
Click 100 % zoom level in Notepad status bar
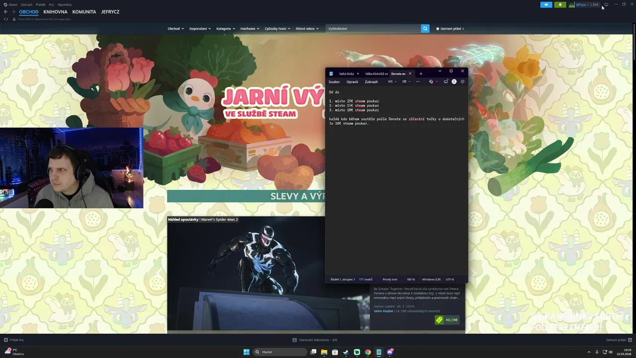tap(411, 279)
